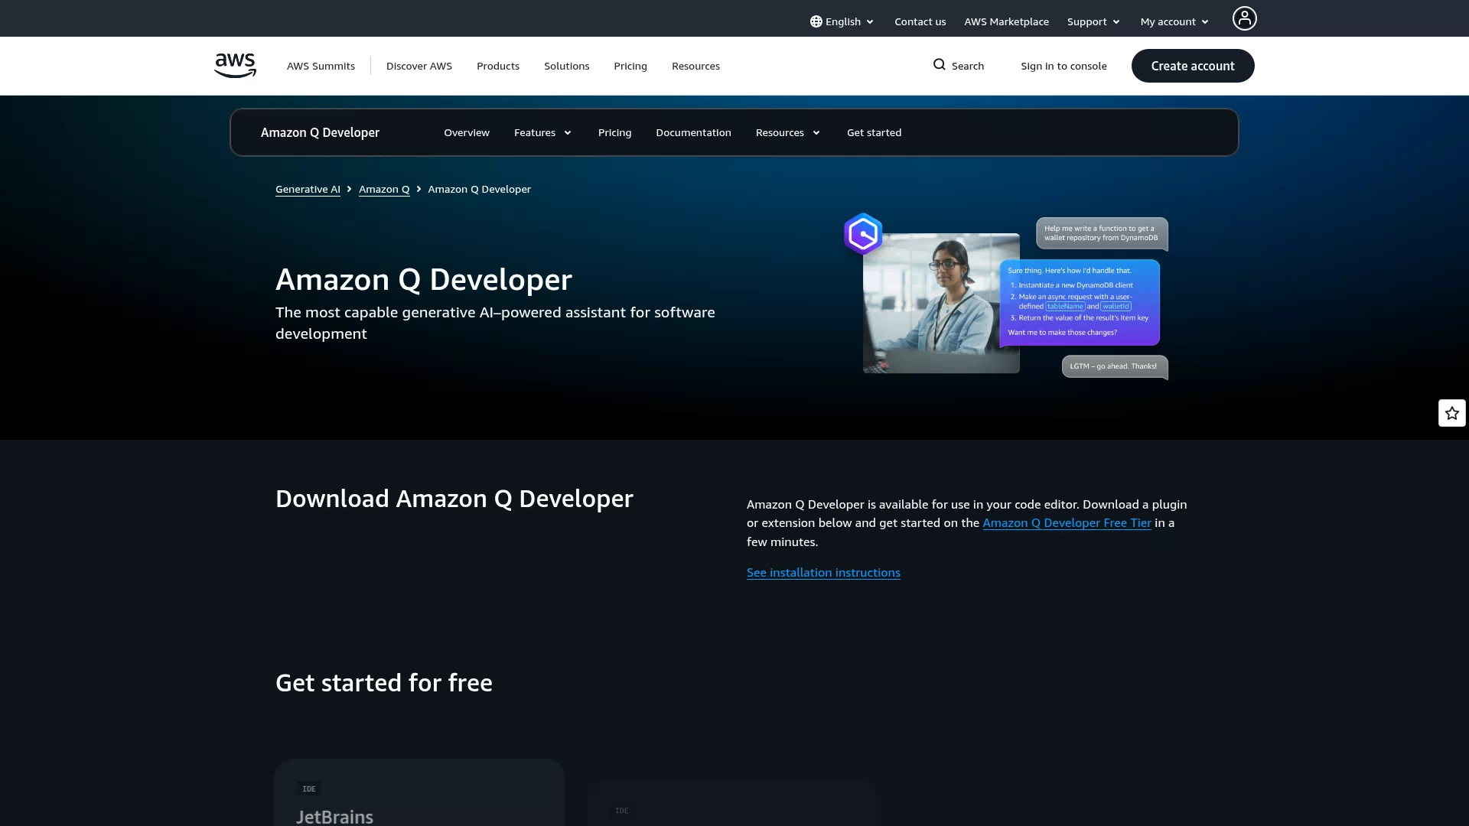Open Resources in the main AWS navigation

click(695, 66)
